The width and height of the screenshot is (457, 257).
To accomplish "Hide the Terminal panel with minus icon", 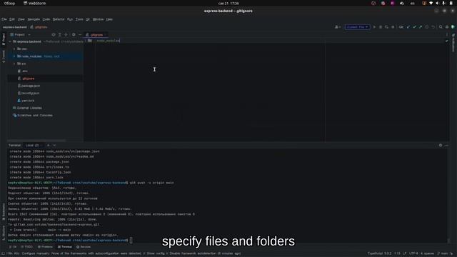I will tap(446, 145).
